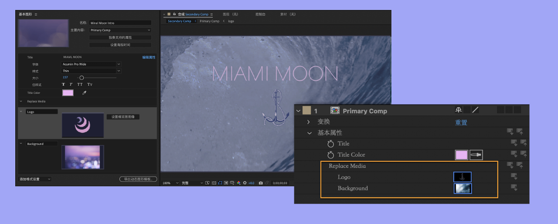Open grid and guide options in viewer
Viewport: 558px width, 224px height.
pyautogui.click(x=232, y=183)
